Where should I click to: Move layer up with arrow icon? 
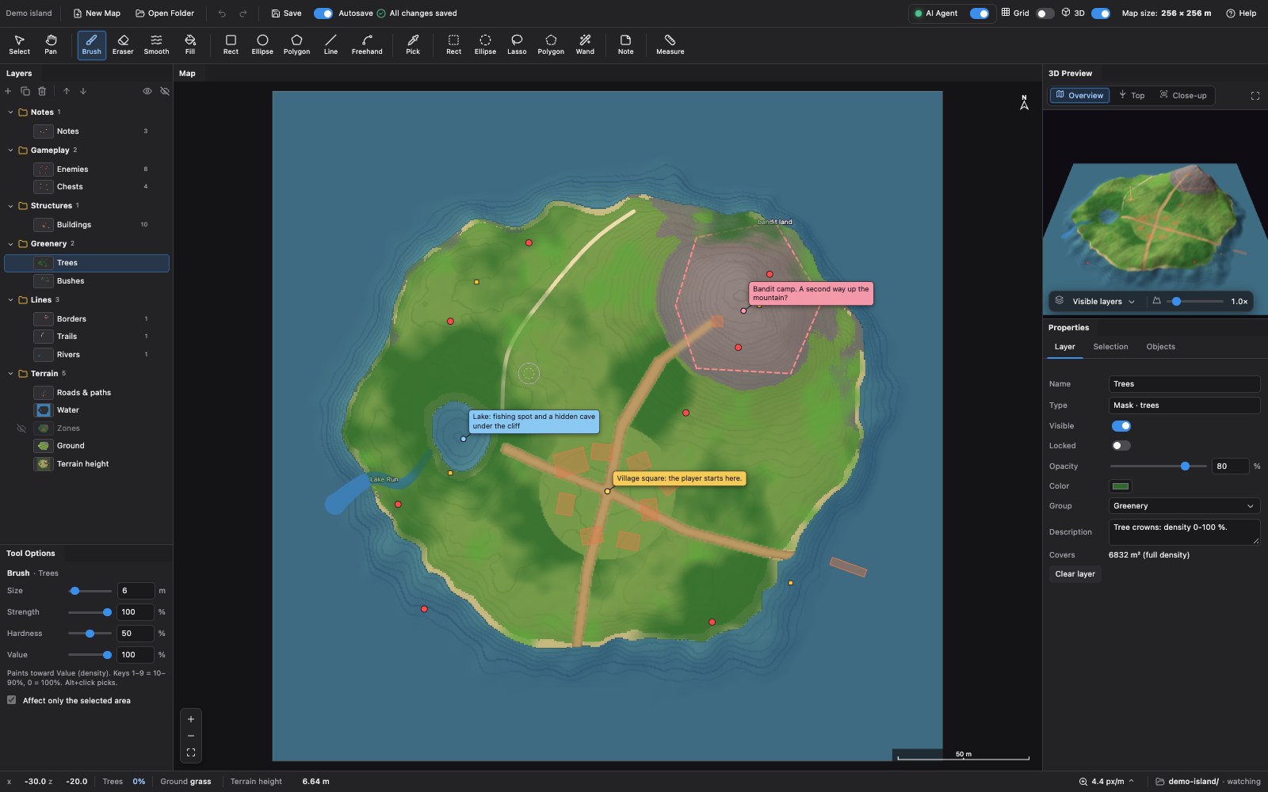[67, 91]
